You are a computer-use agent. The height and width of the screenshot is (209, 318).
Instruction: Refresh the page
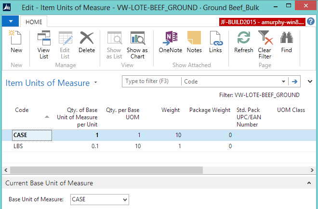click(x=244, y=42)
